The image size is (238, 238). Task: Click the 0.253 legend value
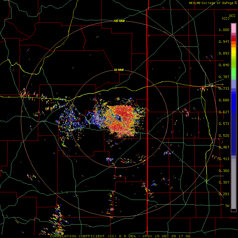[224, 194]
